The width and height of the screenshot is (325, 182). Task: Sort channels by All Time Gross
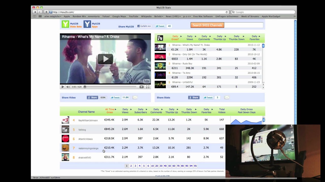pos(110,111)
